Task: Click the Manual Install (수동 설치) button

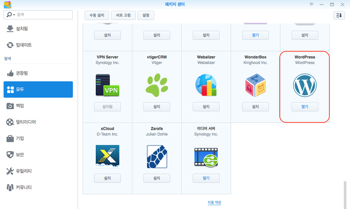Action: click(97, 15)
